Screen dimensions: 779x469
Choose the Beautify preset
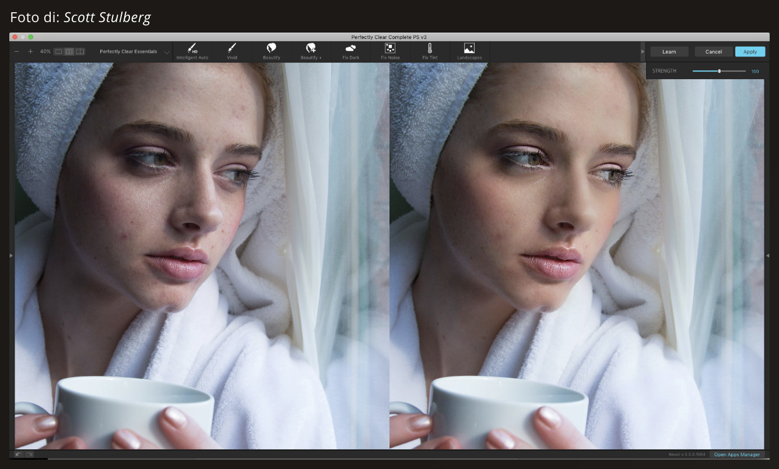pos(271,51)
